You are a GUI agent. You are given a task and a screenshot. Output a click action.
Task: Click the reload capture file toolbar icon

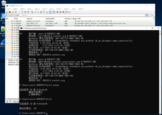coord(28,12)
